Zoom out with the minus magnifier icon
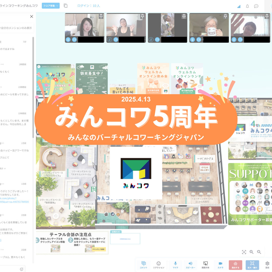 coord(259,252)
